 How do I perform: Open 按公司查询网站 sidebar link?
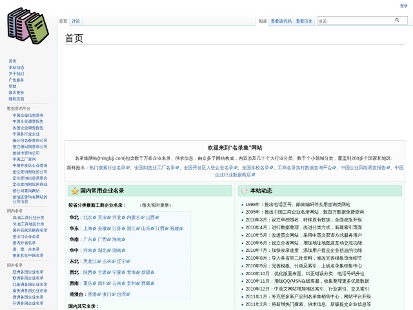pos(26,191)
